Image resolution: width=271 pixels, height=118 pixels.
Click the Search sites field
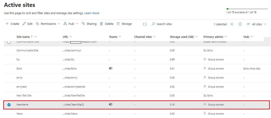click(162, 24)
